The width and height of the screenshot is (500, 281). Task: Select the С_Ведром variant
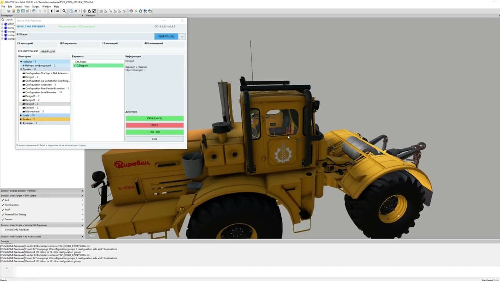click(98, 66)
